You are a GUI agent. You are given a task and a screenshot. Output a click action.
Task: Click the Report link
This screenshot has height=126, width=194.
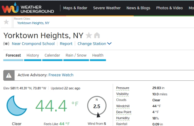pos(66,44)
